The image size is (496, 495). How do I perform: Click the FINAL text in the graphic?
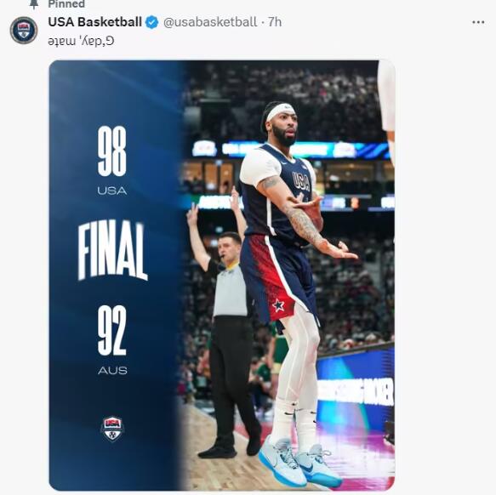point(112,250)
